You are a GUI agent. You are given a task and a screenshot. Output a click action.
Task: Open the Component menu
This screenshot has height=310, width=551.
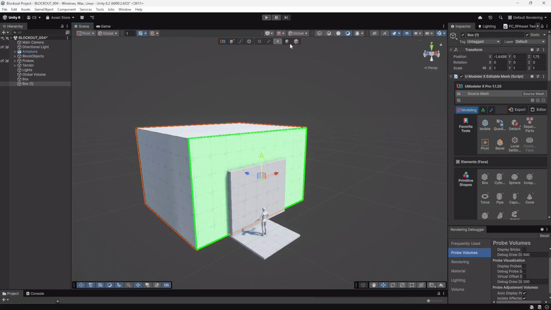[x=67, y=9]
